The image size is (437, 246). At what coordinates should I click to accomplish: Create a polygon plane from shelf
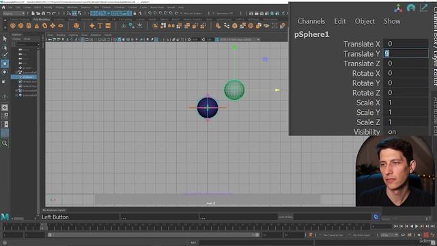(x=53, y=26)
